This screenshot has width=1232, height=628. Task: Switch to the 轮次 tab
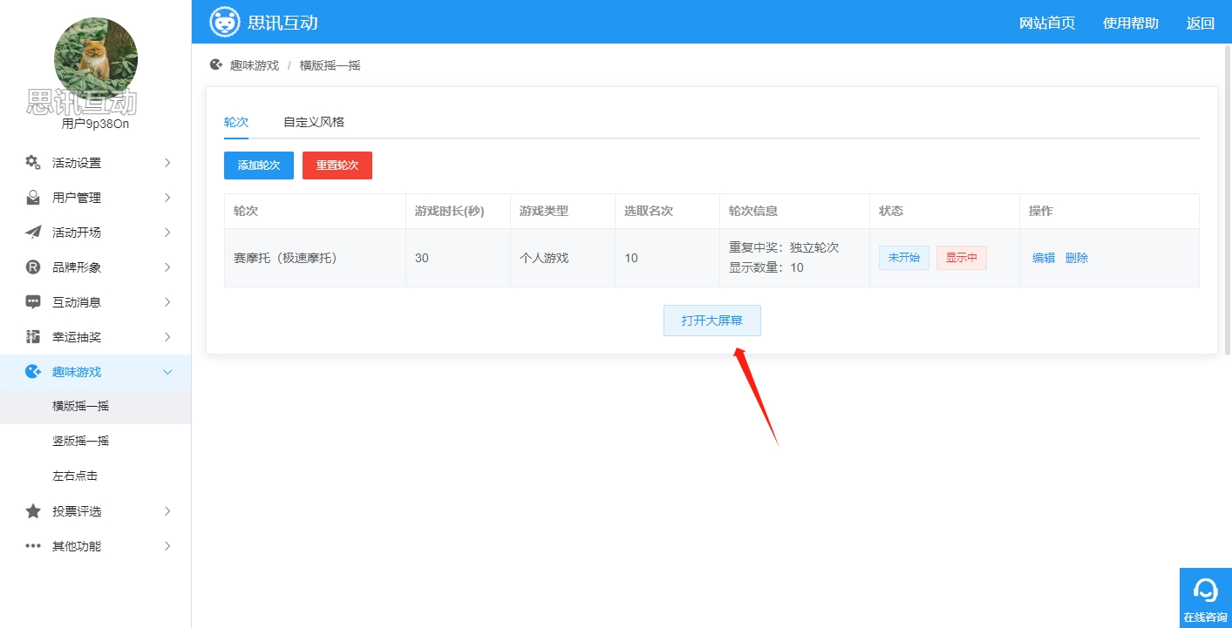point(236,122)
